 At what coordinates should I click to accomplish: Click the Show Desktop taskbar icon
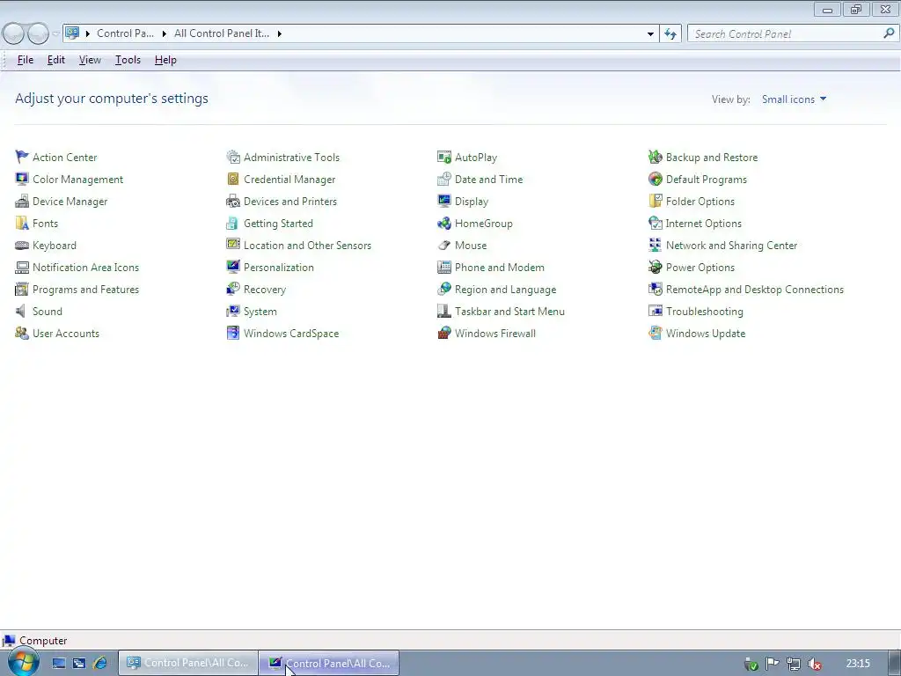click(59, 663)
